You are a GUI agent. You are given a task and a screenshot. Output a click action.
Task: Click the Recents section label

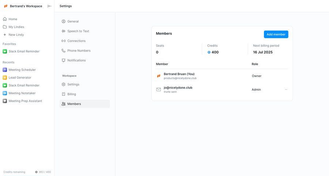[8, 62]
